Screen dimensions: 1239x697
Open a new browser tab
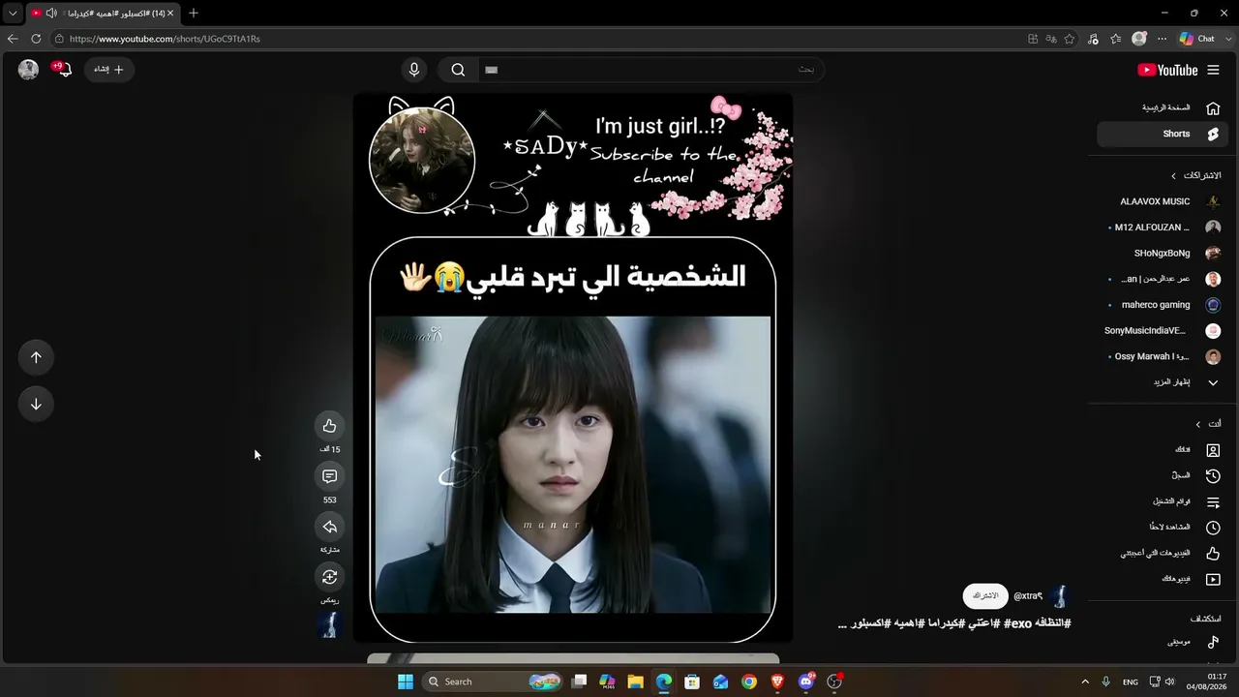coord(194,14)
